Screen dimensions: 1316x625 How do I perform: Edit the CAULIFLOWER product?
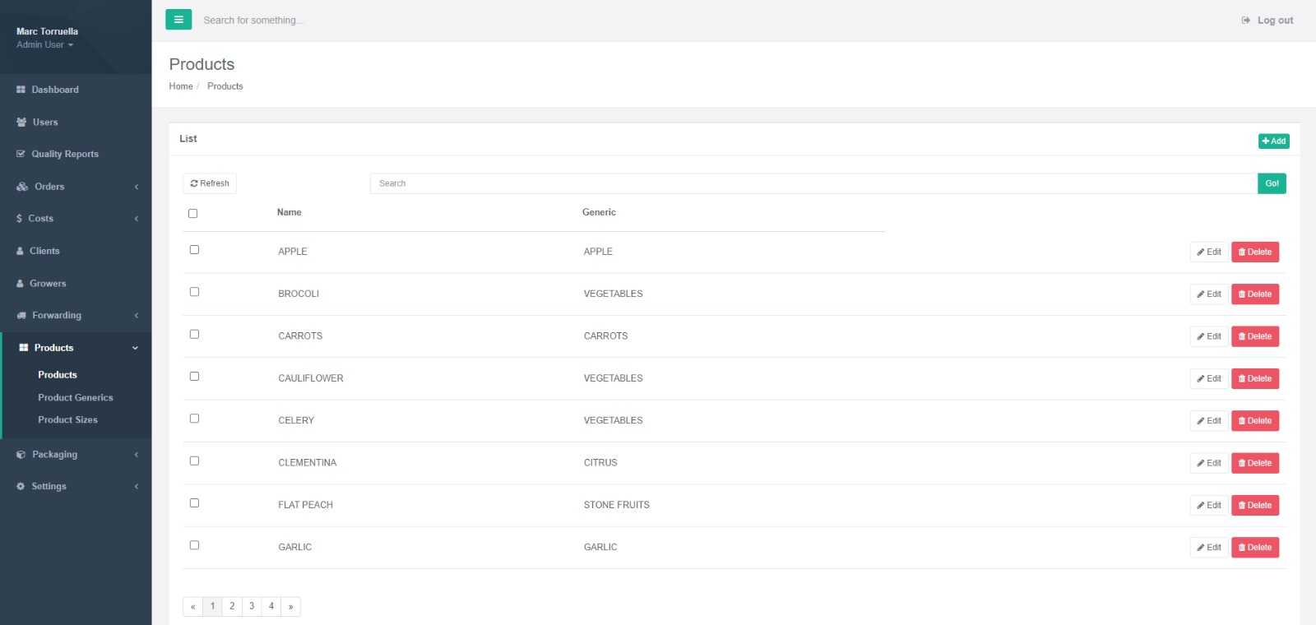pos(1209,378)
